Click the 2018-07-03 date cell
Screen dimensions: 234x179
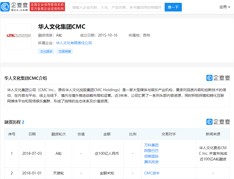point(32,153)
